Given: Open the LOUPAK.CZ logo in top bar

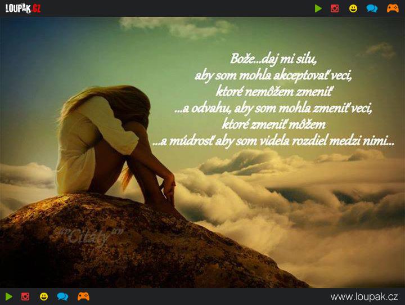Looking at the screenshot, I should [x=23, y=8].
